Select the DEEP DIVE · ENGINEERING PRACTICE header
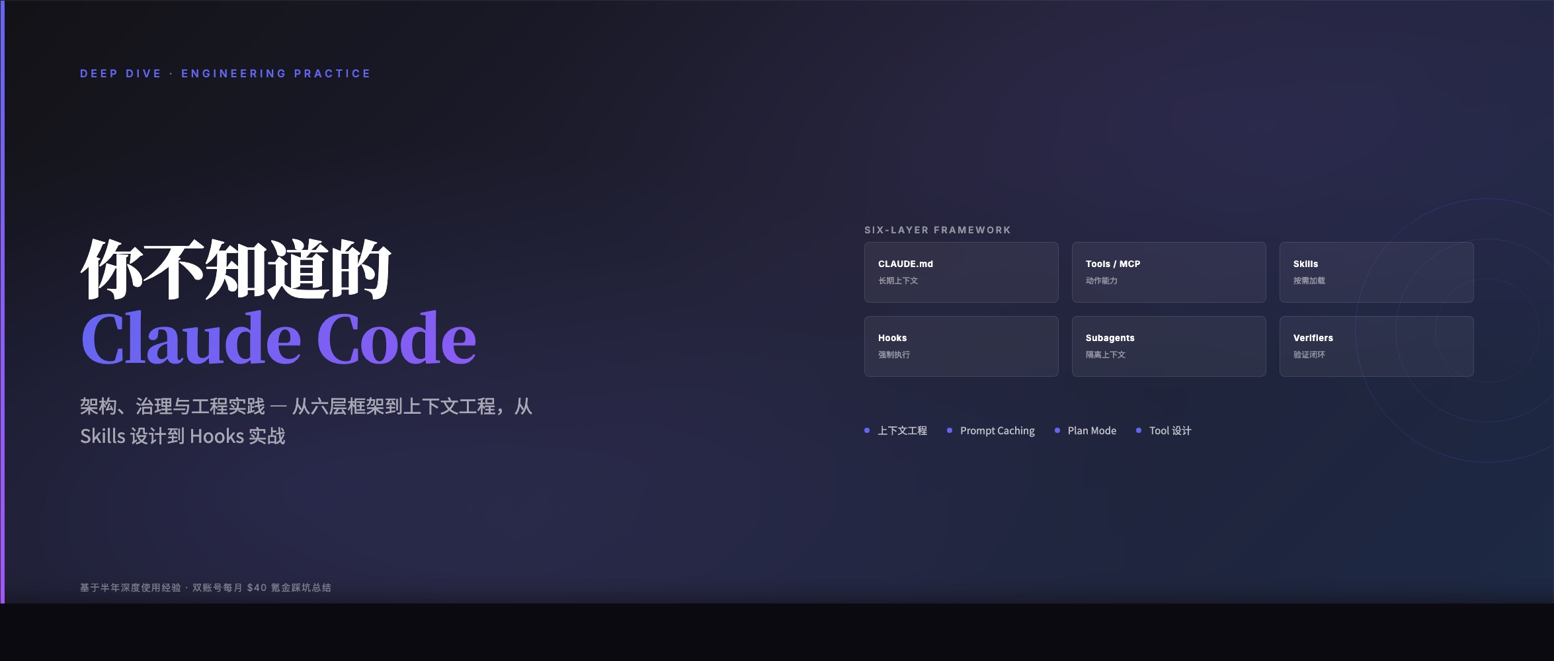1554x661 pixels. [x=224, y=73]
